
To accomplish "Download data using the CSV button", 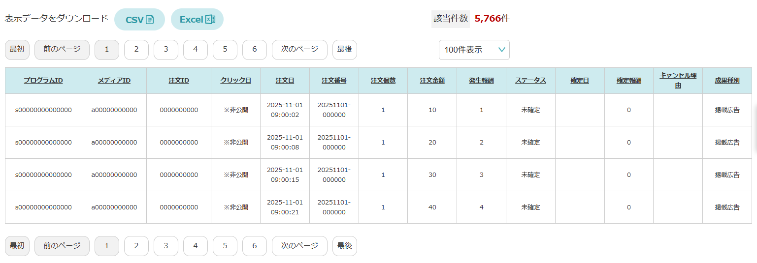I will click(139, 20).
